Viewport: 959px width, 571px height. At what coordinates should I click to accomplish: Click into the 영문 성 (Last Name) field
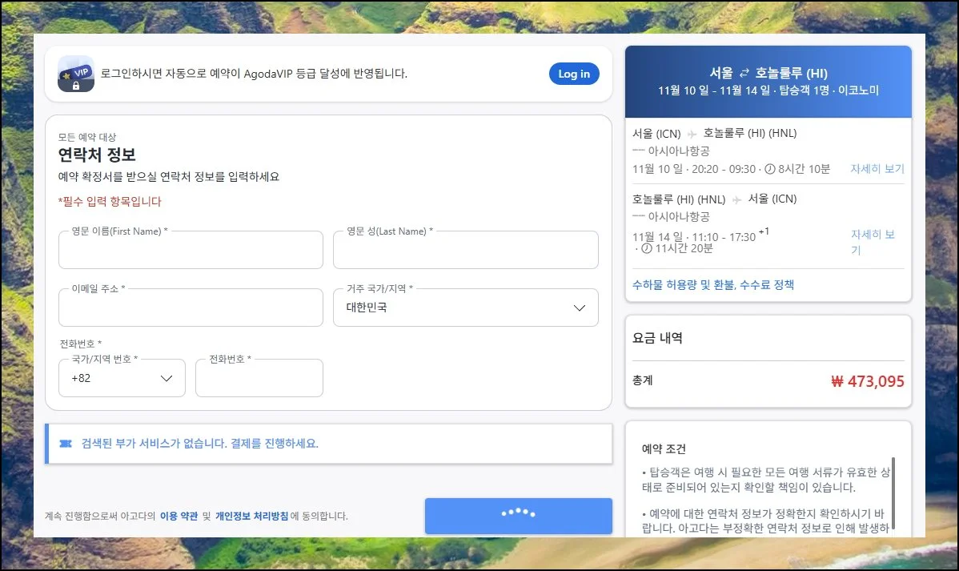[x=465, y=251]
